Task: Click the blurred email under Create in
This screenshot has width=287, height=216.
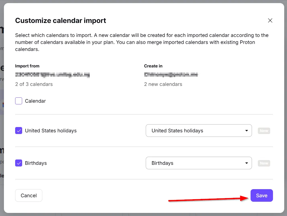Action: tap(171, 75)
